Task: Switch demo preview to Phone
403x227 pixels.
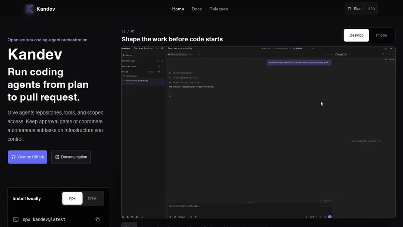Action: (x=381, y=35)
